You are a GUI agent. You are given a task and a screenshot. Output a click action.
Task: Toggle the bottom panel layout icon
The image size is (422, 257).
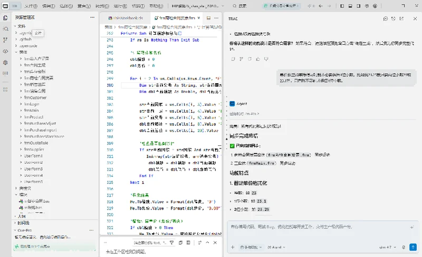point(350,6)
